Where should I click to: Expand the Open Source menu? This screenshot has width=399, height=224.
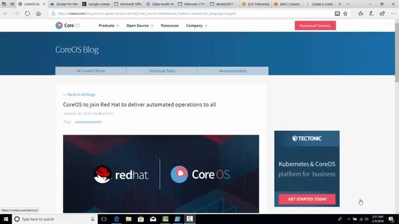point(140,26)
